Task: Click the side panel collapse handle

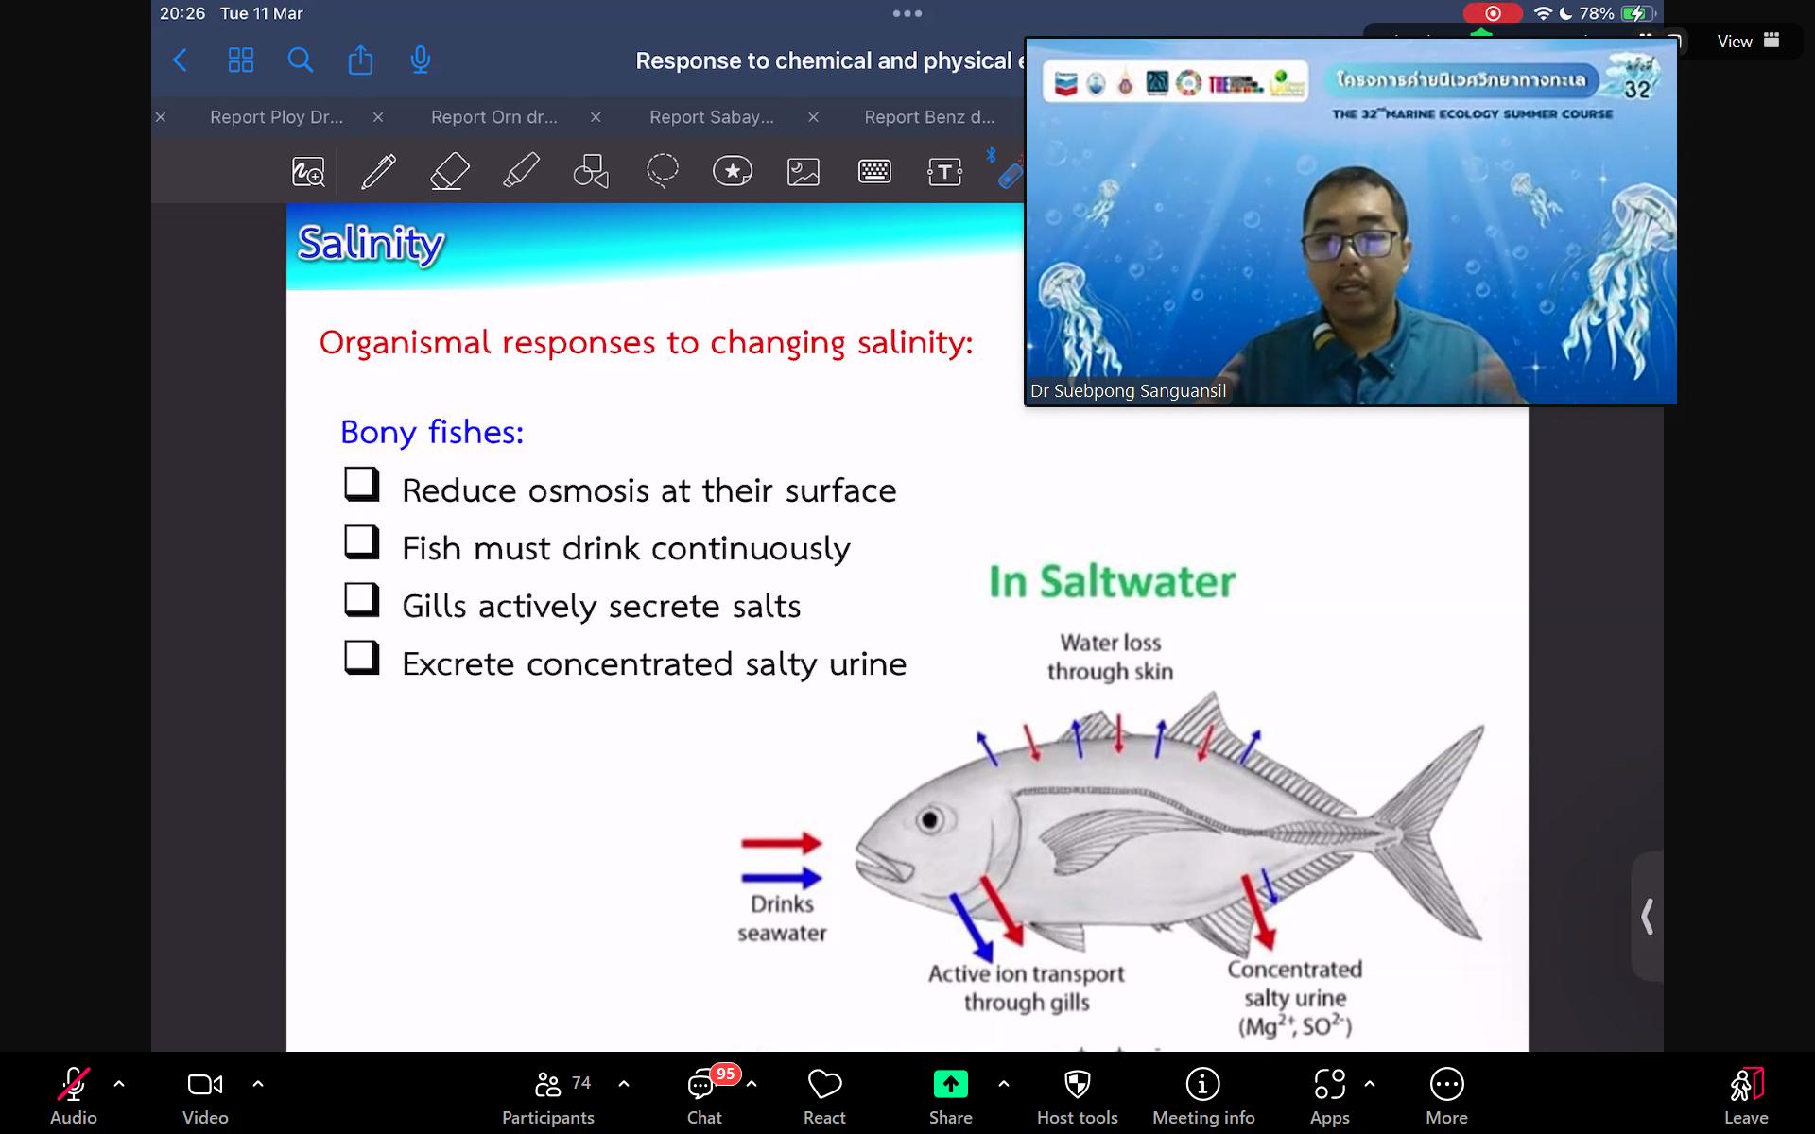Action: click(x=1647, y=916)
